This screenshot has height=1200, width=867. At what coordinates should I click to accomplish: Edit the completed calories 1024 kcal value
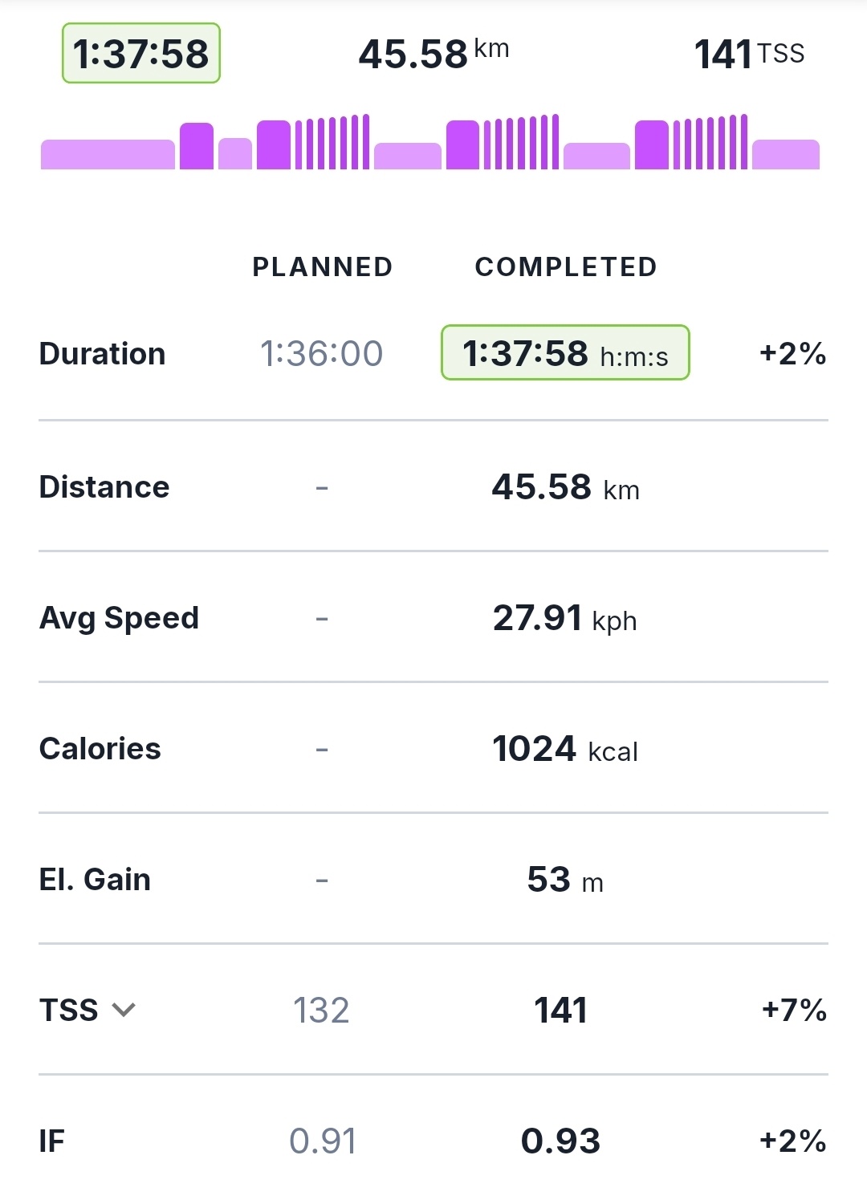point(565,749)
